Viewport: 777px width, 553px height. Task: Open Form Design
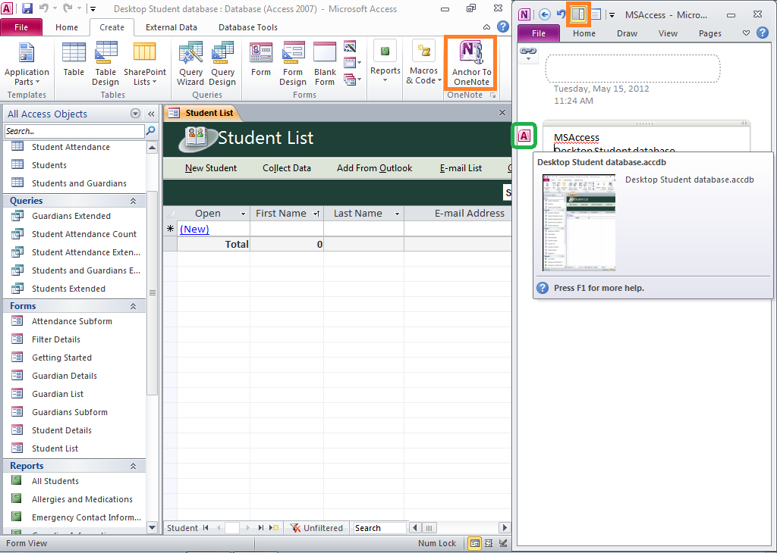coord(293,64)
